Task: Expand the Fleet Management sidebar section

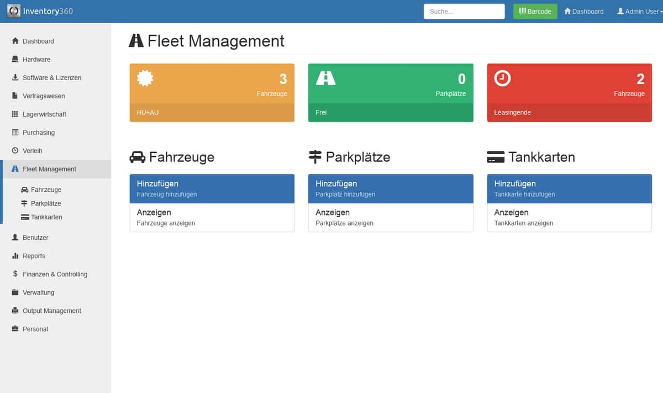Action: [x=50, y=169]
